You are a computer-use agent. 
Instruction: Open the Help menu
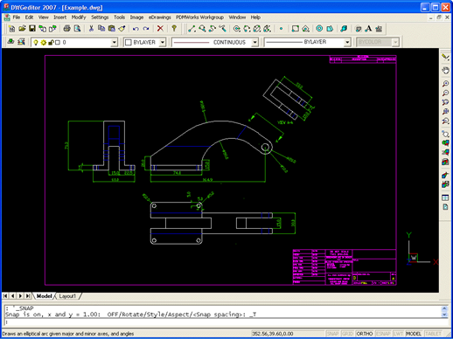click(255, 17)
